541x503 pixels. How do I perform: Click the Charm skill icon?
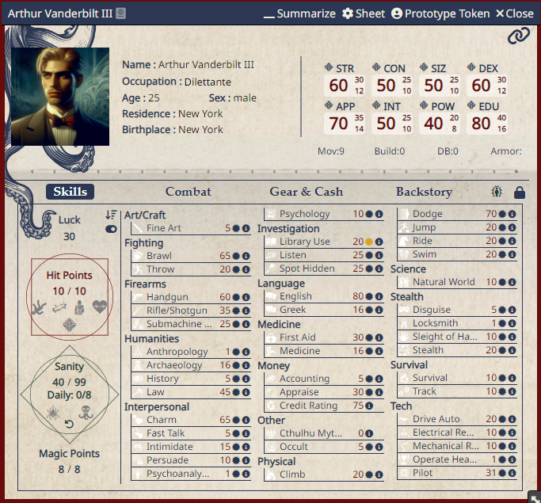pyautogui.click(x=138, y=420)
